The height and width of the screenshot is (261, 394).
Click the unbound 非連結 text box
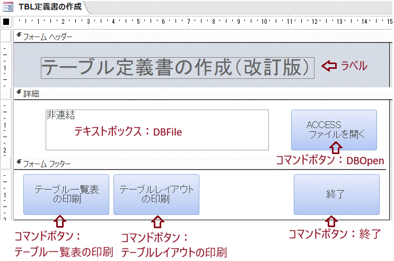tap(157, 130)
